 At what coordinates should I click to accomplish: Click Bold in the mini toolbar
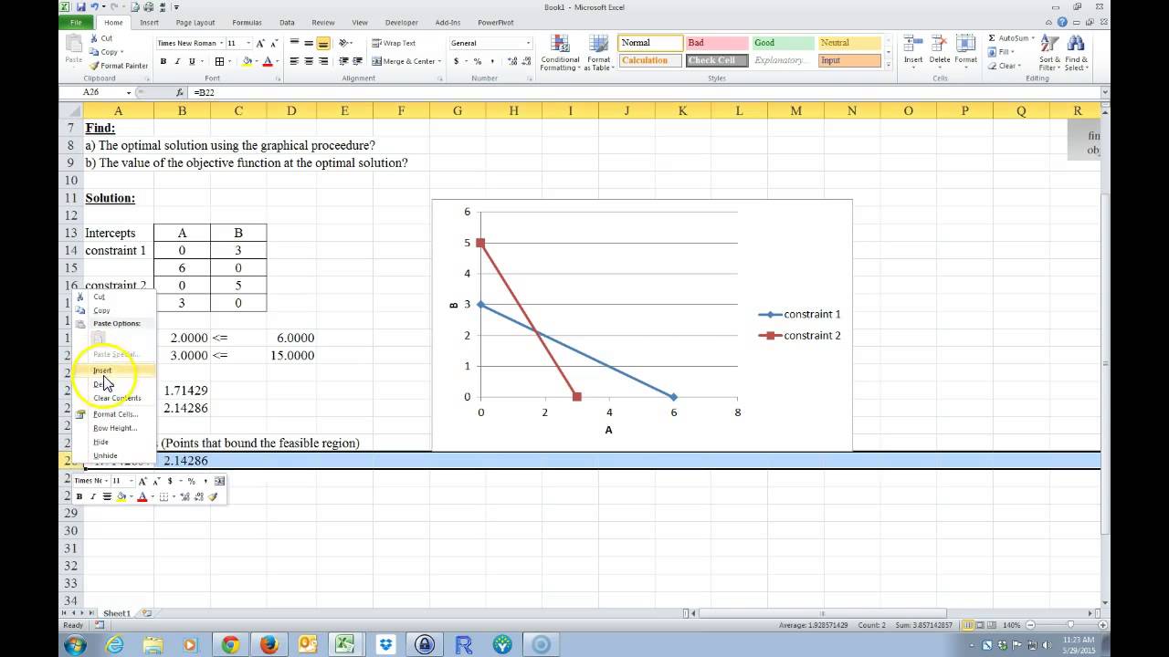[79, 496]
